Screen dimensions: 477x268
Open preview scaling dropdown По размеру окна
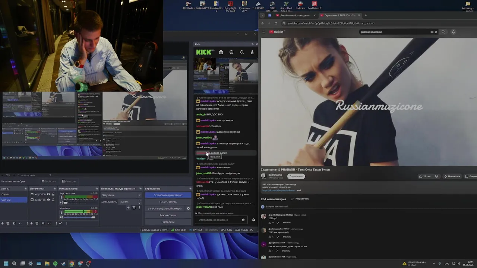34,175
